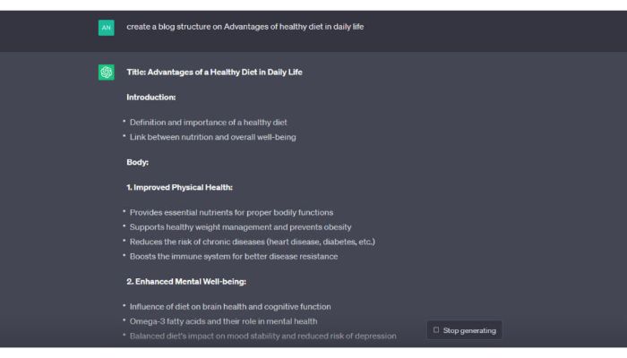The height and width of the screenshot is (358, 627).
Task: Click the Balanced diet's impact on mood bullet
Action: coord(262,336)
